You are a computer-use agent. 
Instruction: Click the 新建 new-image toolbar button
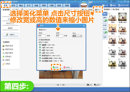113,5
